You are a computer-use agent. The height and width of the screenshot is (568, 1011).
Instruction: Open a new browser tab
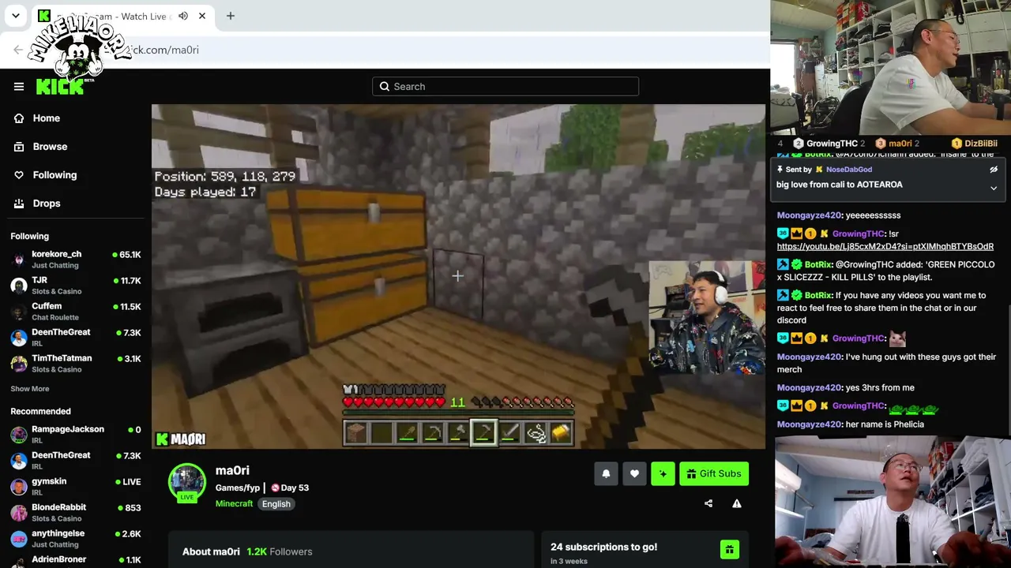tap(231, 16)
